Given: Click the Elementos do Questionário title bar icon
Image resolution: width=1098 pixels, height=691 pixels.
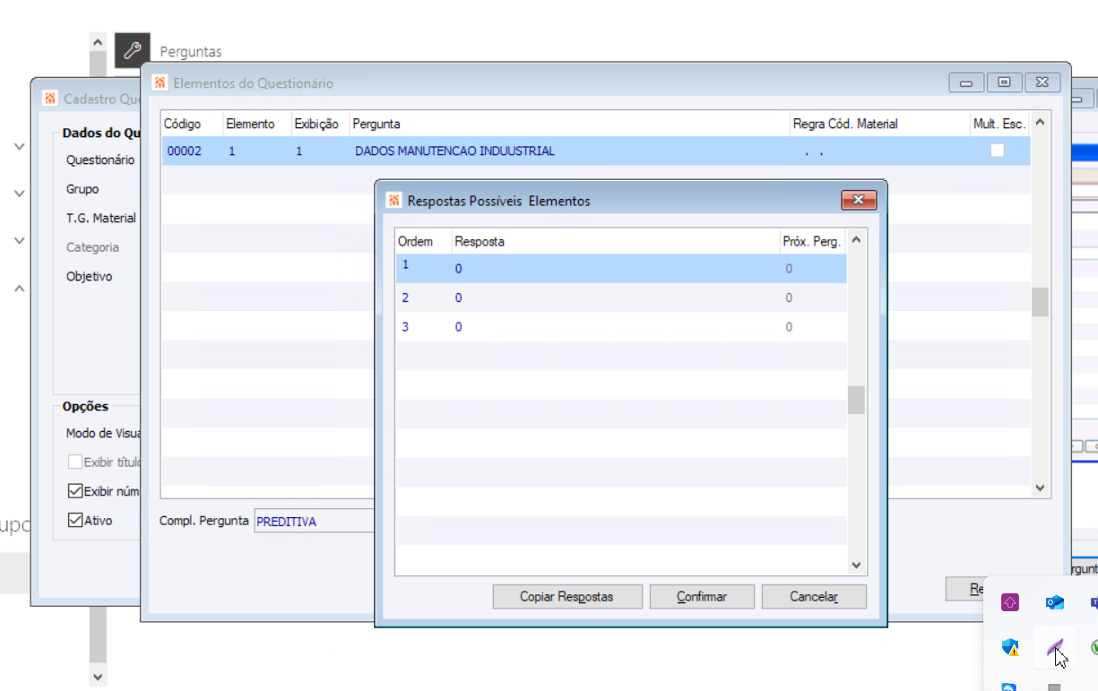Looking at the screenshot, I should (160, 83).
